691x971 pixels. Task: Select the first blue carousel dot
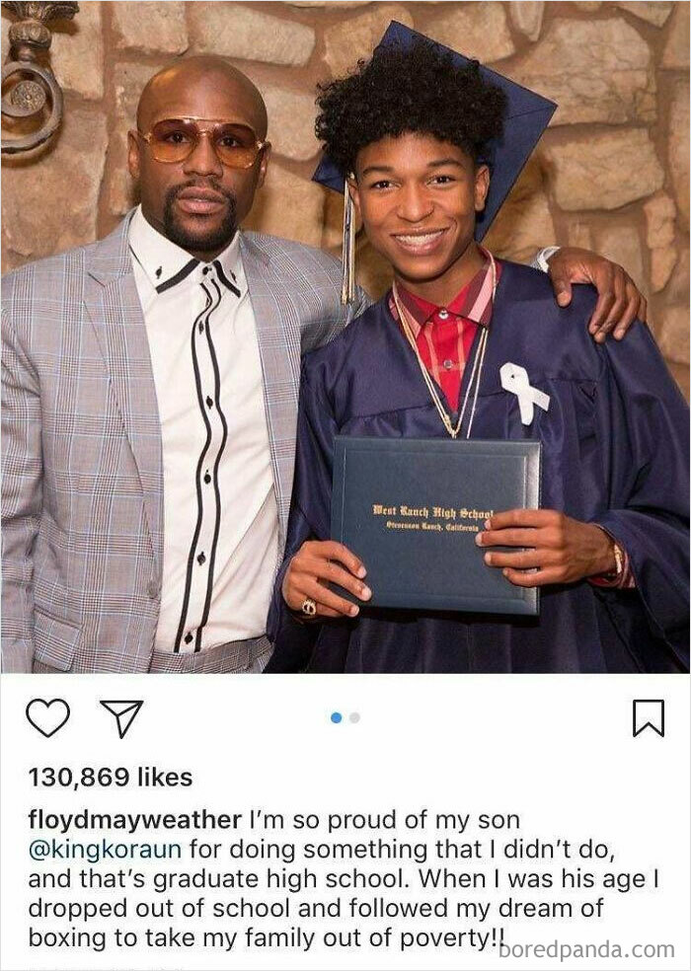pos(337,717)
